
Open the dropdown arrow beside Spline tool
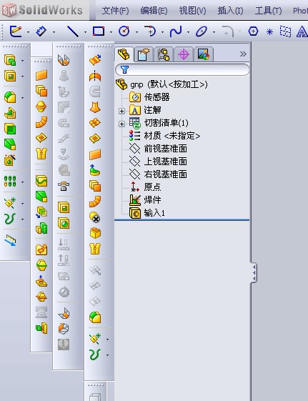click(x=189, y=32)
